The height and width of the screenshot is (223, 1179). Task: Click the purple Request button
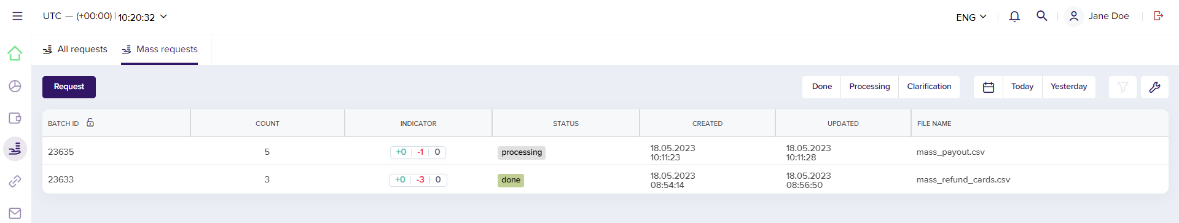pyautogui.click(x=69, y=87)
